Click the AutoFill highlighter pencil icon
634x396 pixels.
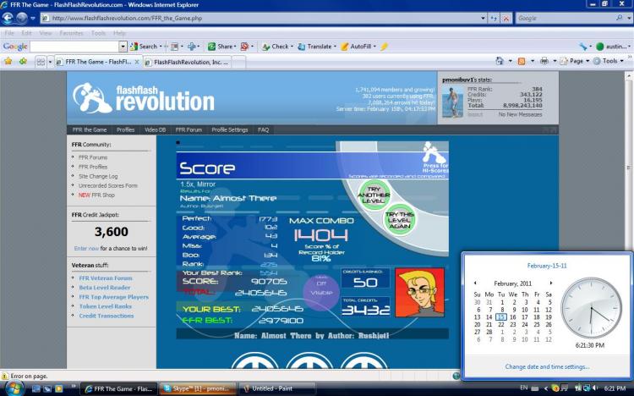pyautogui.click(x=384, y=47)
